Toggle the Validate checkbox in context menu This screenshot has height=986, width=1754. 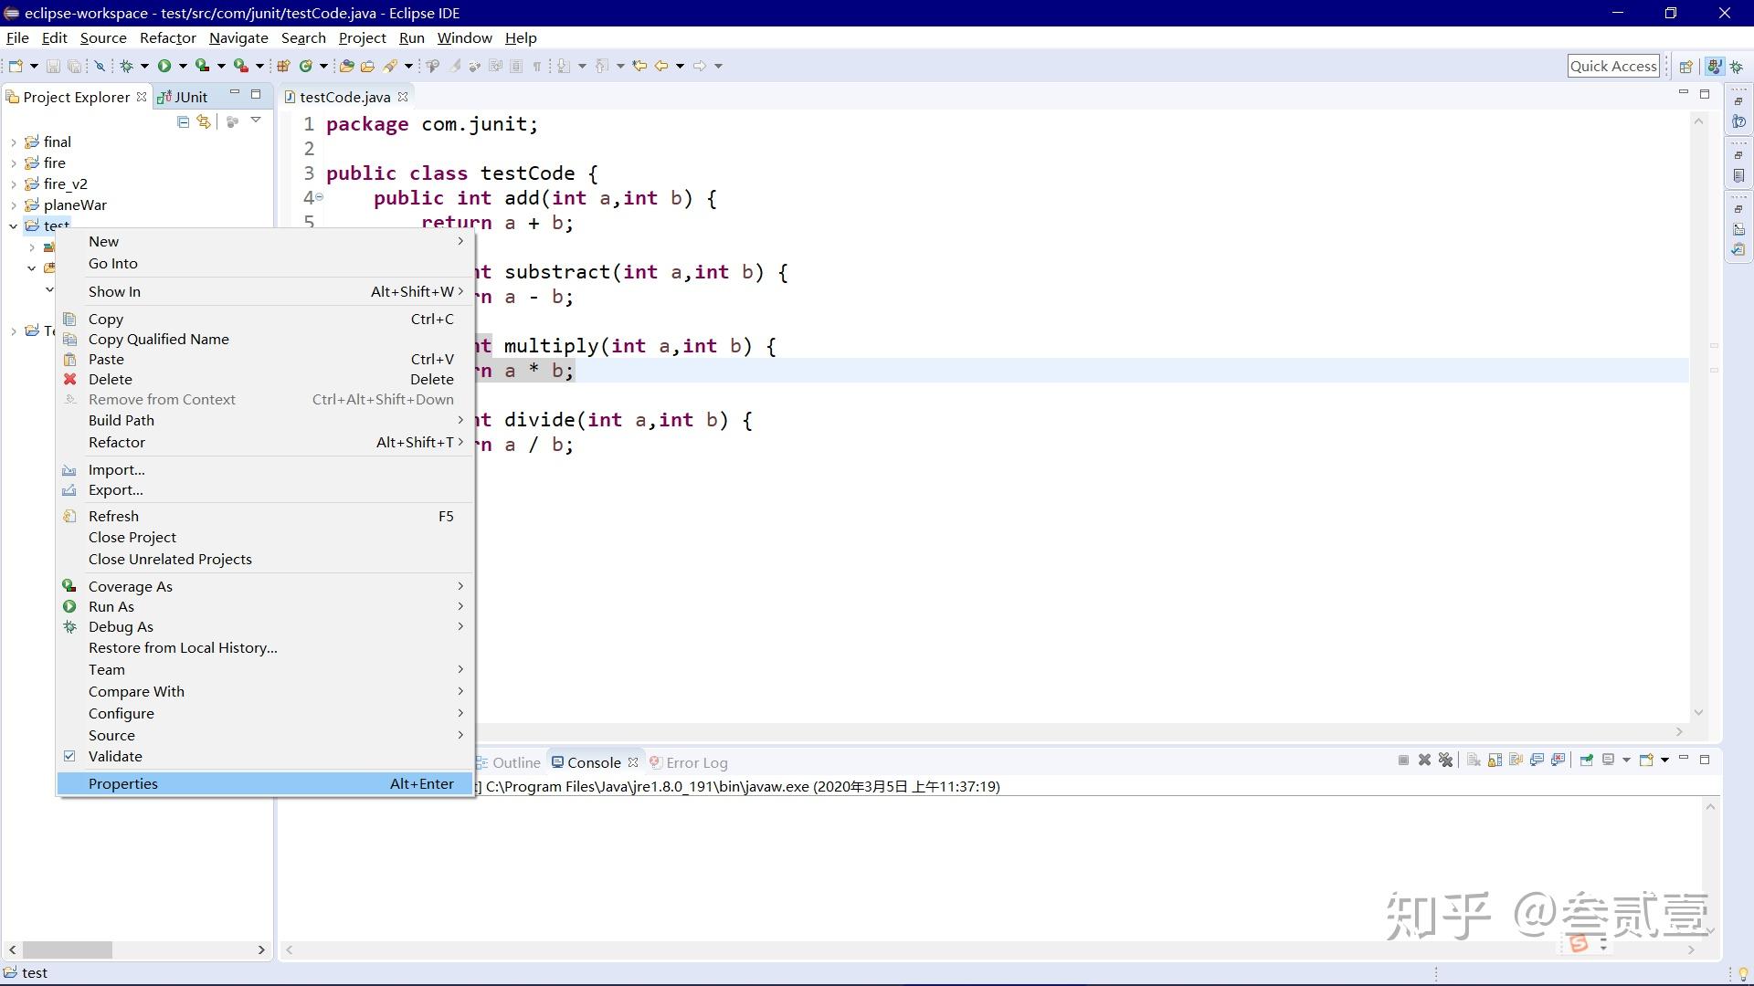69,756
